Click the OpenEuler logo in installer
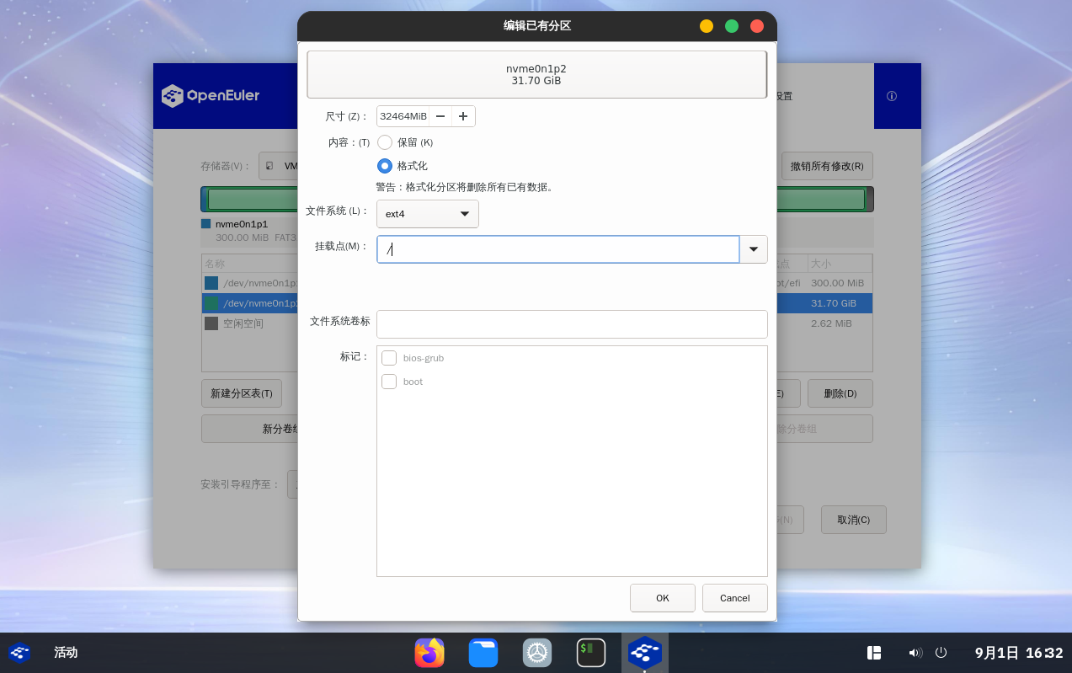Screen dimensions: 1072x673 click(x=211, y=96)
